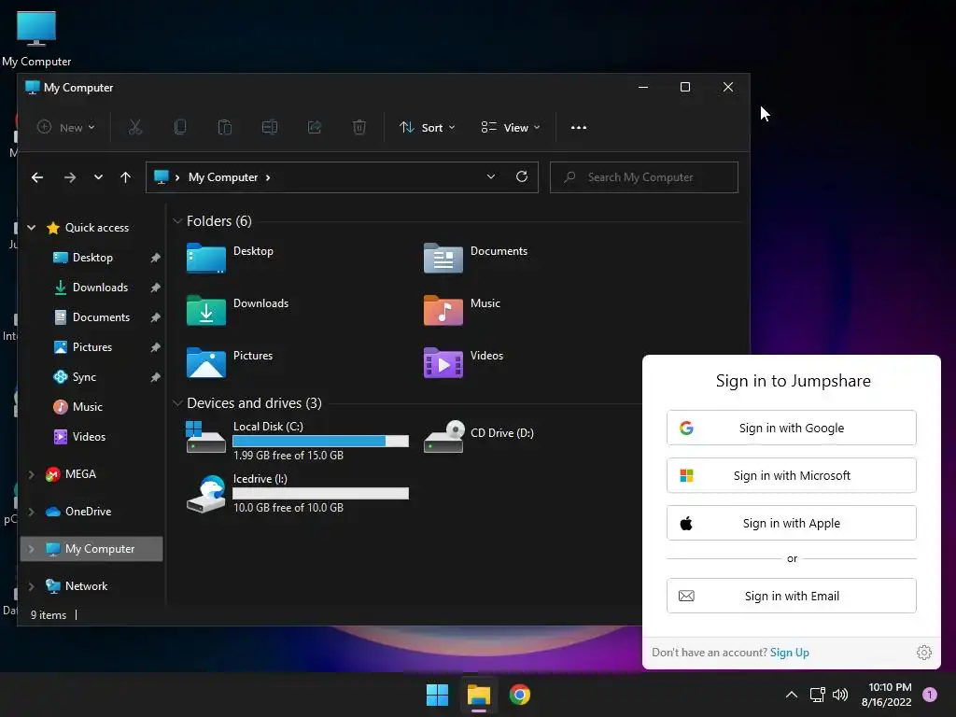Go forward with the right arrow
The width and height of the screenshot is (956, 717).
click(x=70, y=177)
